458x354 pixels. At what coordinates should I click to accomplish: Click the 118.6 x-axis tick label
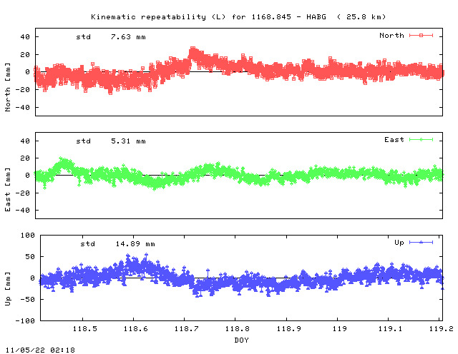(x=135, y=328)
